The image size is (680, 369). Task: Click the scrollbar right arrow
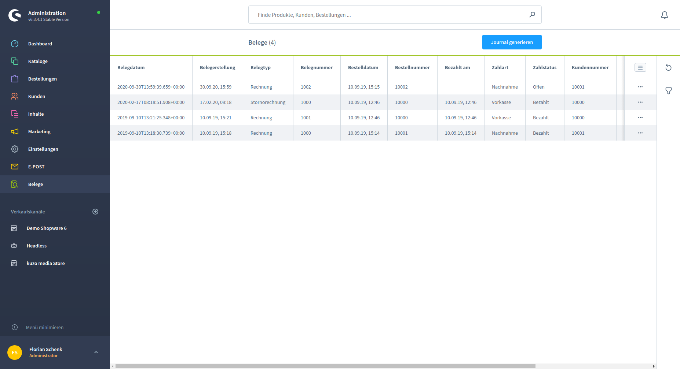[x=654, y=366]
